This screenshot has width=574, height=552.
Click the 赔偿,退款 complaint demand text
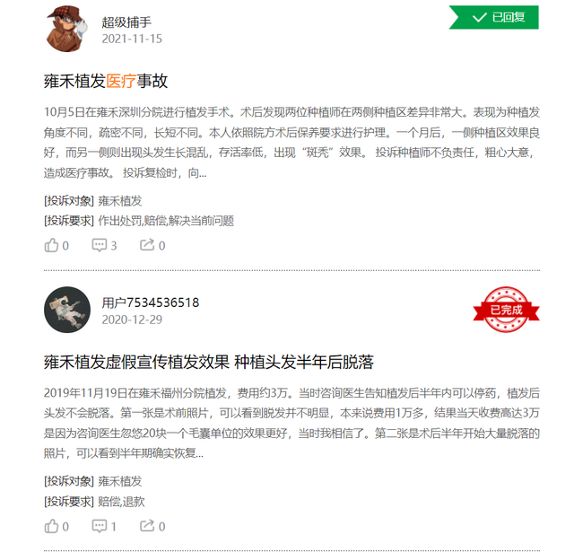[122, 502]
